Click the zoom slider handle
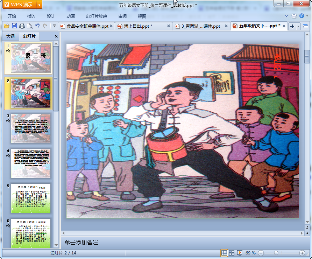The width and height of the screenshot is (312, 259). pos(276,253)
